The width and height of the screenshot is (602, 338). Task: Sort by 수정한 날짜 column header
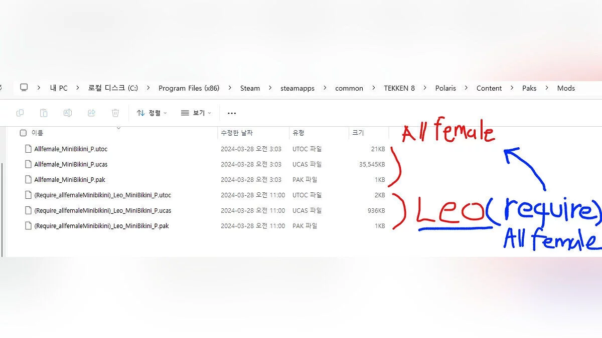[237, 133]
